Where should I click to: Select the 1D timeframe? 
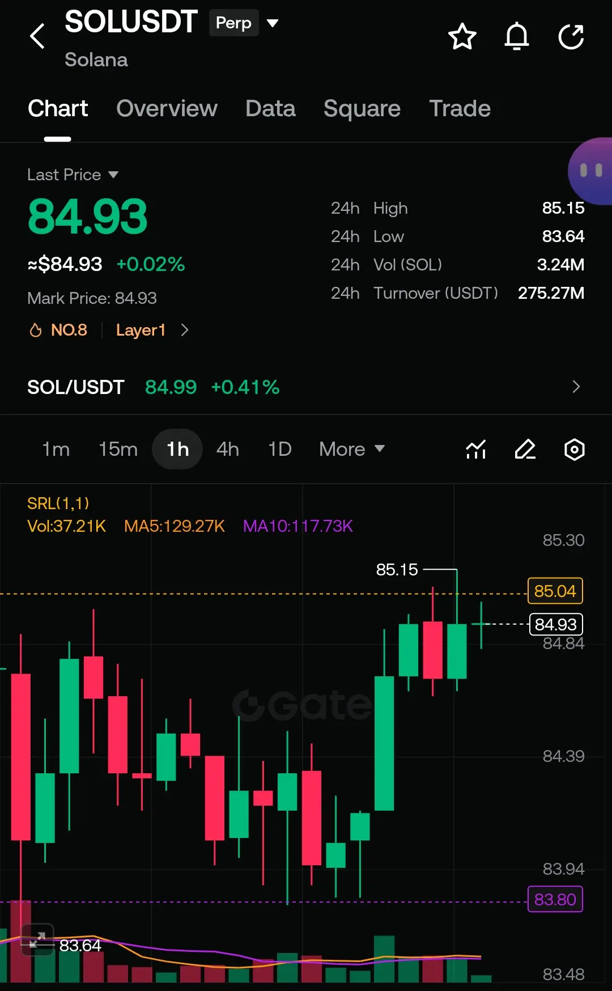[279, 449]
